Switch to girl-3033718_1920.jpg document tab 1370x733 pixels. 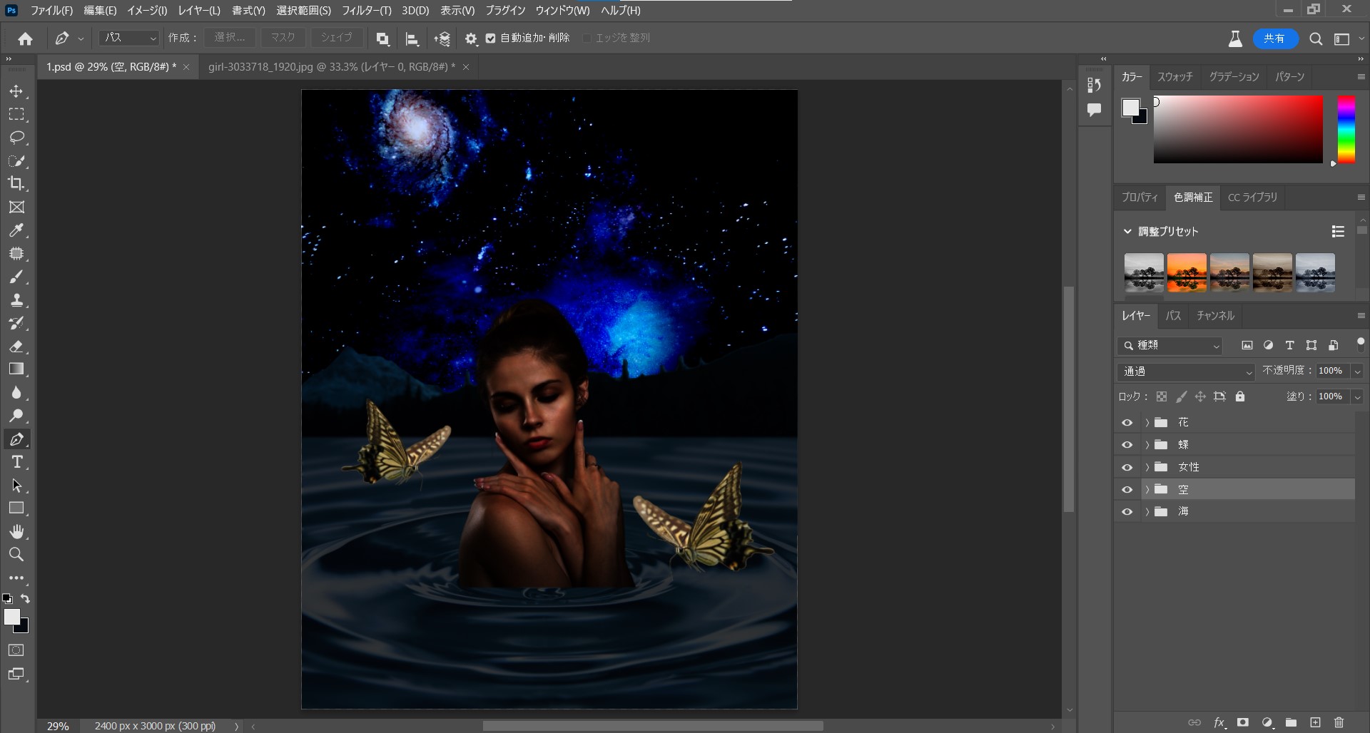coord(332,67)
